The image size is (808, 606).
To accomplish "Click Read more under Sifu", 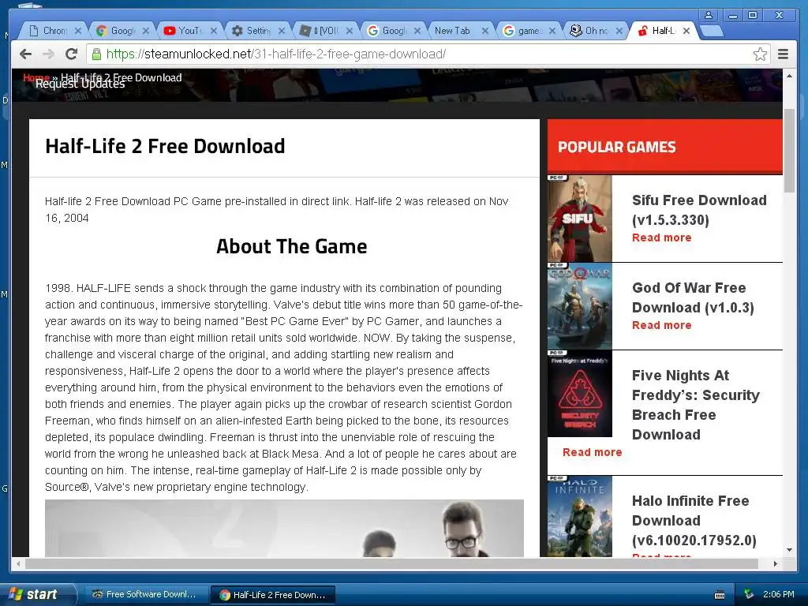I will pyautogui.click(x=662, y=238).
